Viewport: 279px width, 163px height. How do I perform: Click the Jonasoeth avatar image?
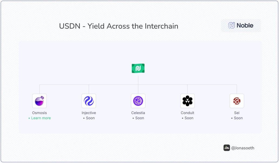pos(227,148)
